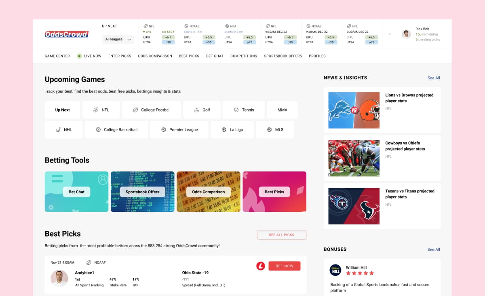
Task: Open the All leagues dropdown
Action: [118, 39]
